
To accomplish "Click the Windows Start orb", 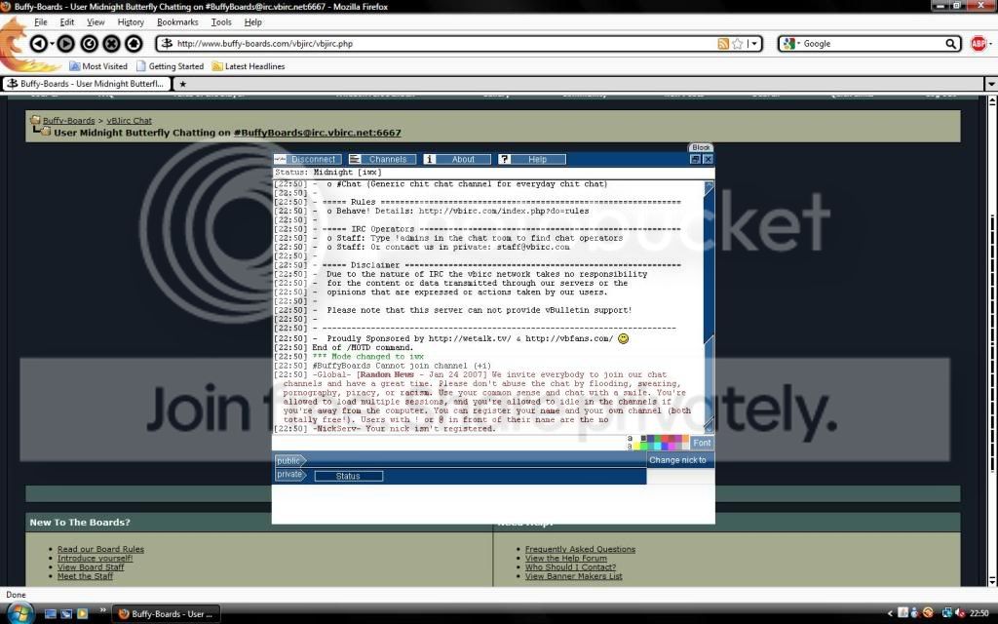I will coord(19,612).
